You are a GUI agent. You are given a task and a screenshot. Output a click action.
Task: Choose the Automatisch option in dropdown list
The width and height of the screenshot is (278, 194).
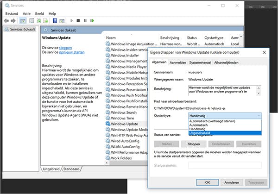[x=225, y=125]
